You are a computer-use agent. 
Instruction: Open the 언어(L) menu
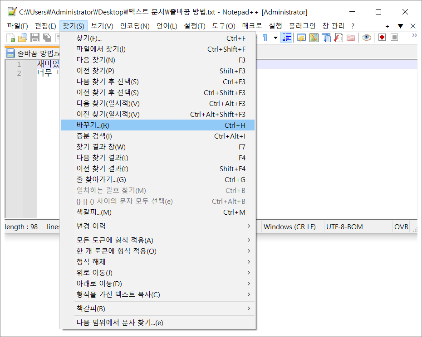[x=167, y=26]
